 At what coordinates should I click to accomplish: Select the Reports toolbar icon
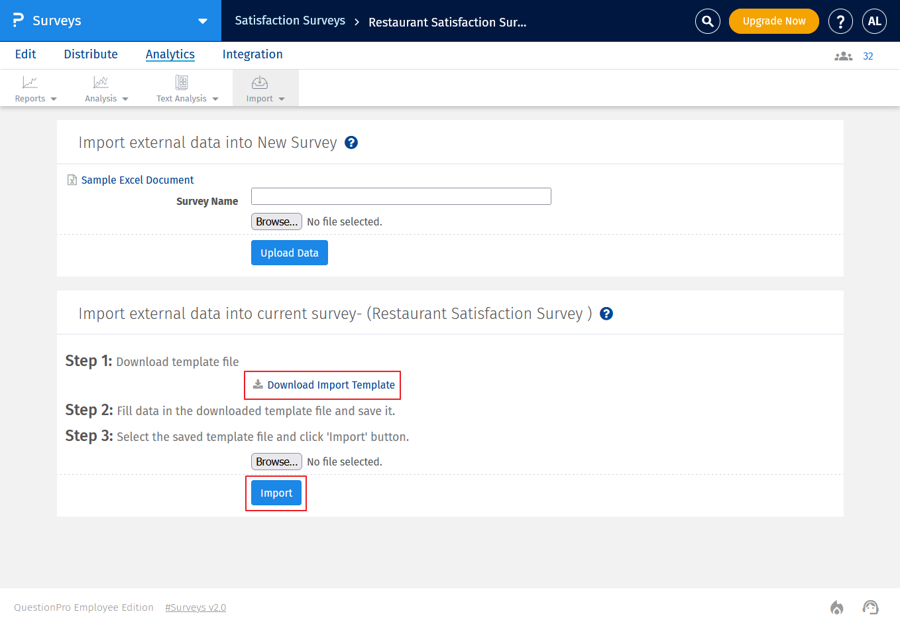[x=30, y=83]
